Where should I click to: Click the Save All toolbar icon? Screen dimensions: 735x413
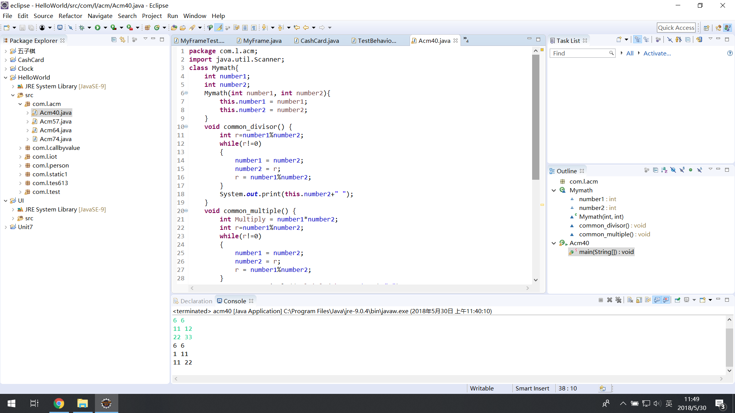pos(31,28)
